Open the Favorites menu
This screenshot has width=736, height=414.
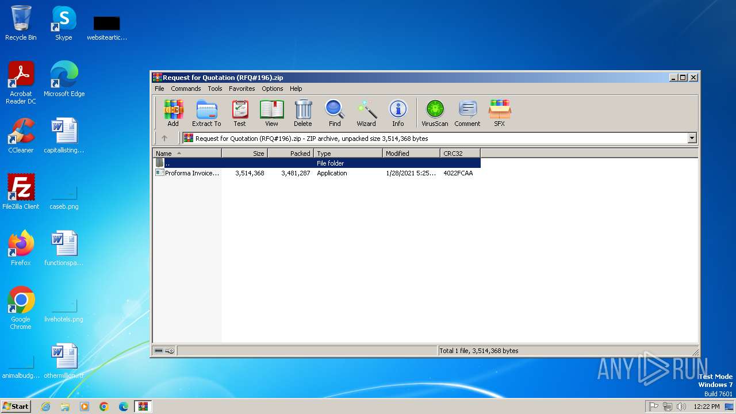pos(242,89)
